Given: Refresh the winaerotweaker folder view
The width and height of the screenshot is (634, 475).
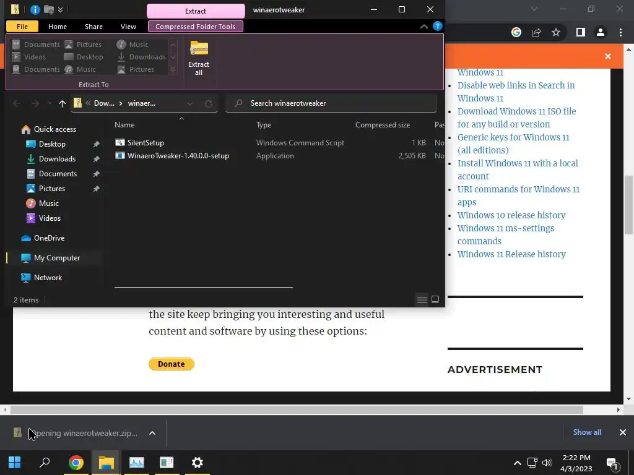Looking at the screenshot, I should coord(209,104).
